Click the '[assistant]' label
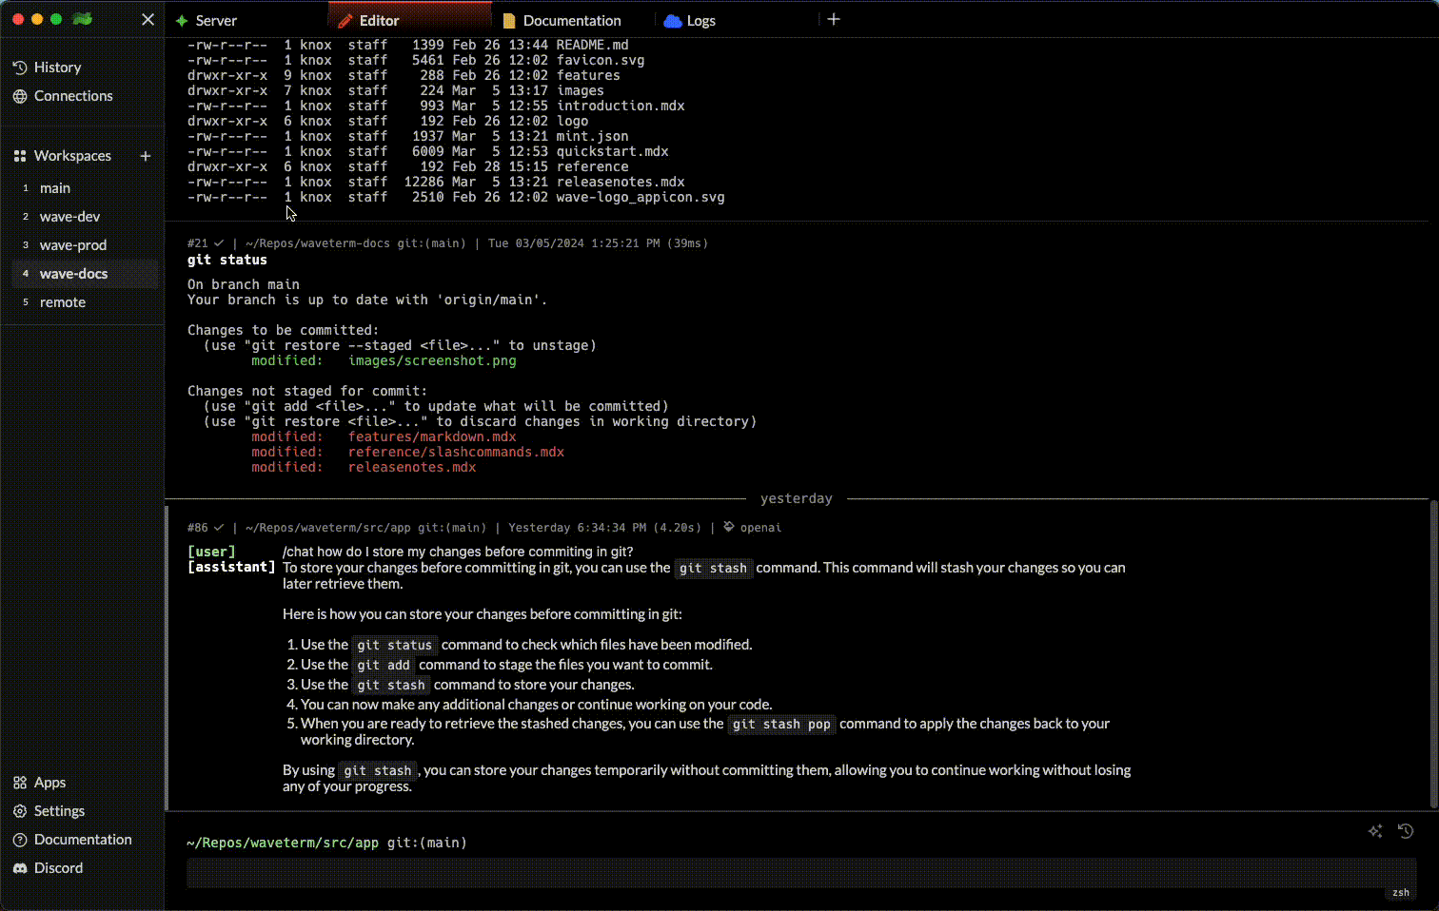Image resolution: width=1439 pixels, height=911 pixels. pyautogui.click(x=231, y=567)
